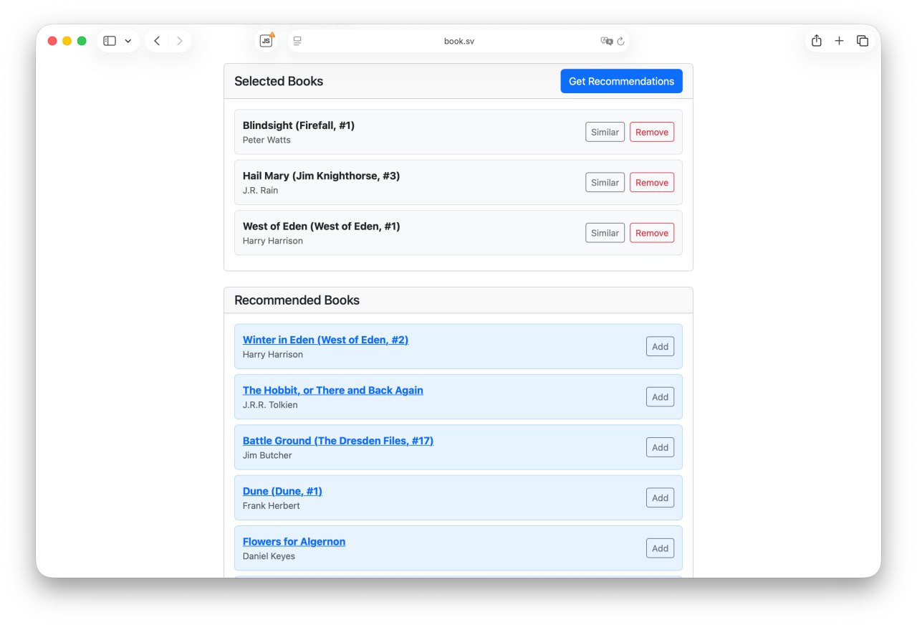Open the Winter in Eden link
The image size is (917, 625).
(325, 340)
